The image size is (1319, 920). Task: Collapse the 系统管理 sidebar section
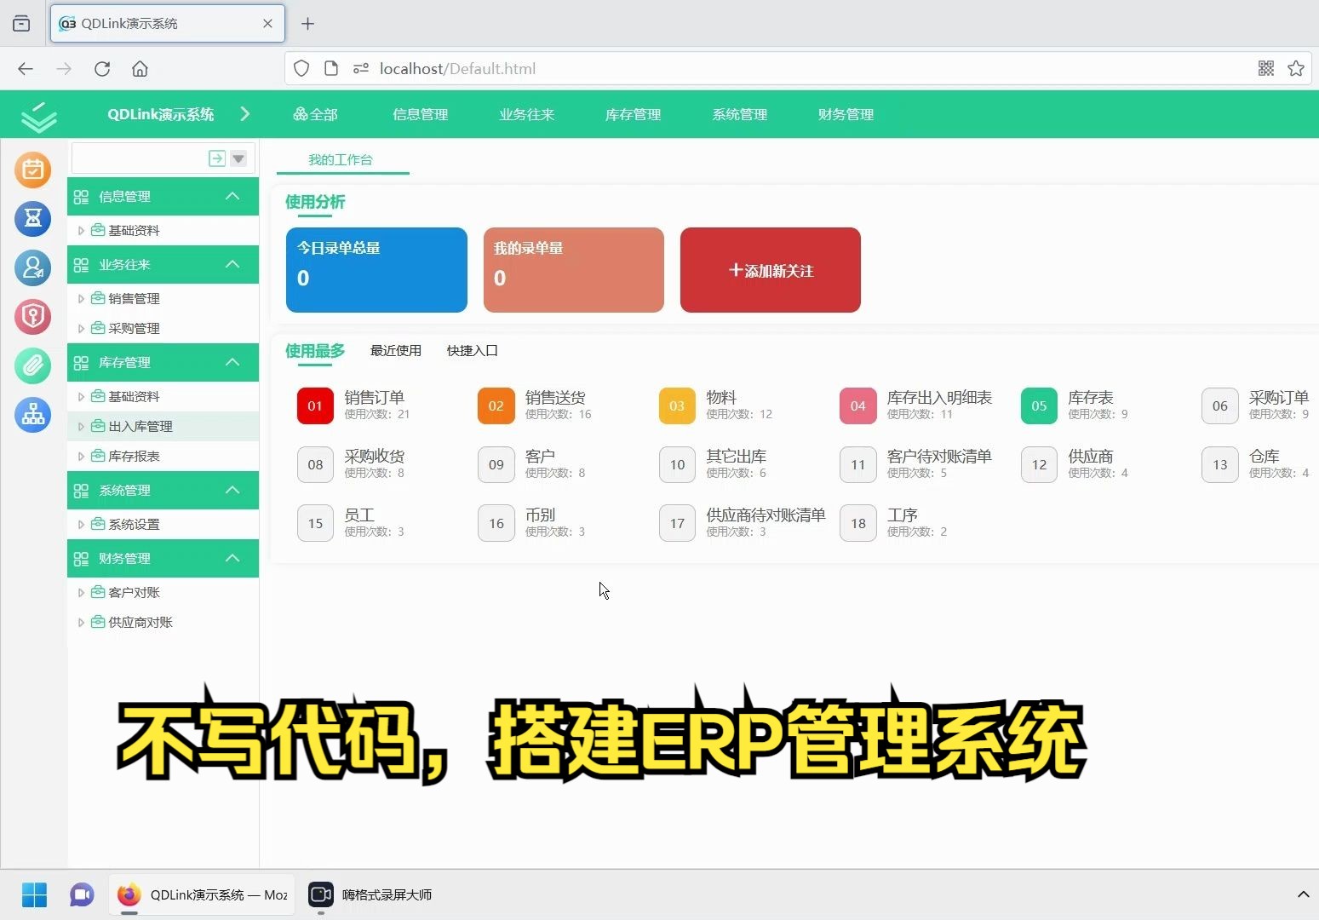pyautogui.click(x=232, y=490)
